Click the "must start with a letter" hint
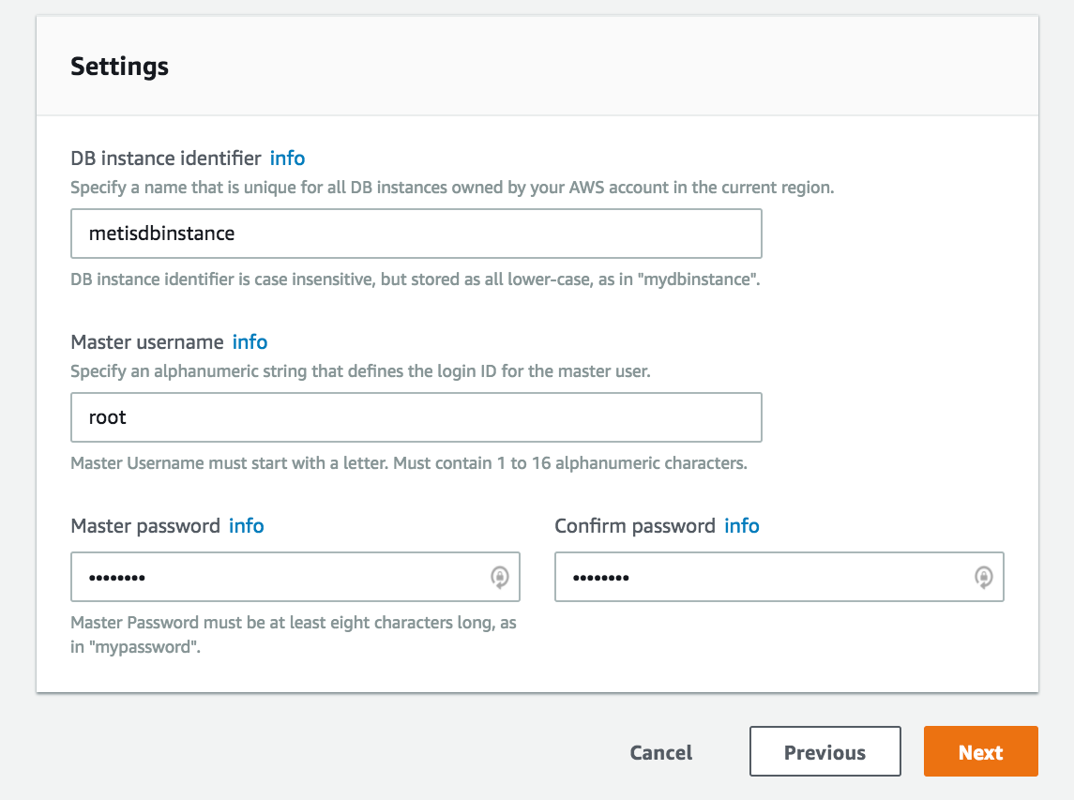1074x800 pixels. click(408, 463)
